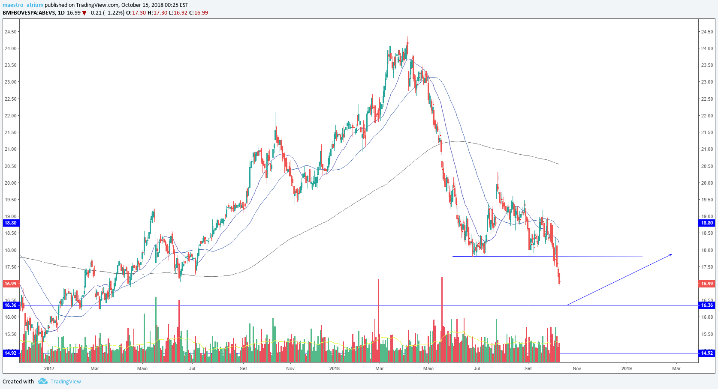The image size is (718, 389).
Task: Click the 2018 label on time axis
Action: click(x=335, y=368)
